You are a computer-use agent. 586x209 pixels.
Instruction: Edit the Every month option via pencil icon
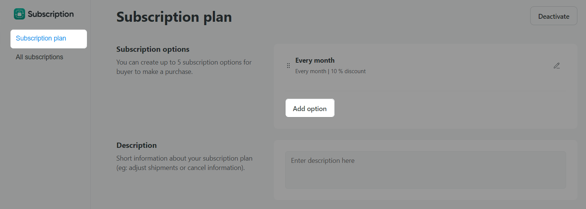point(557,66)
